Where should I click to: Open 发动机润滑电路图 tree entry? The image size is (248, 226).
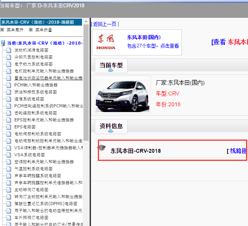click(x=31, y=50)
